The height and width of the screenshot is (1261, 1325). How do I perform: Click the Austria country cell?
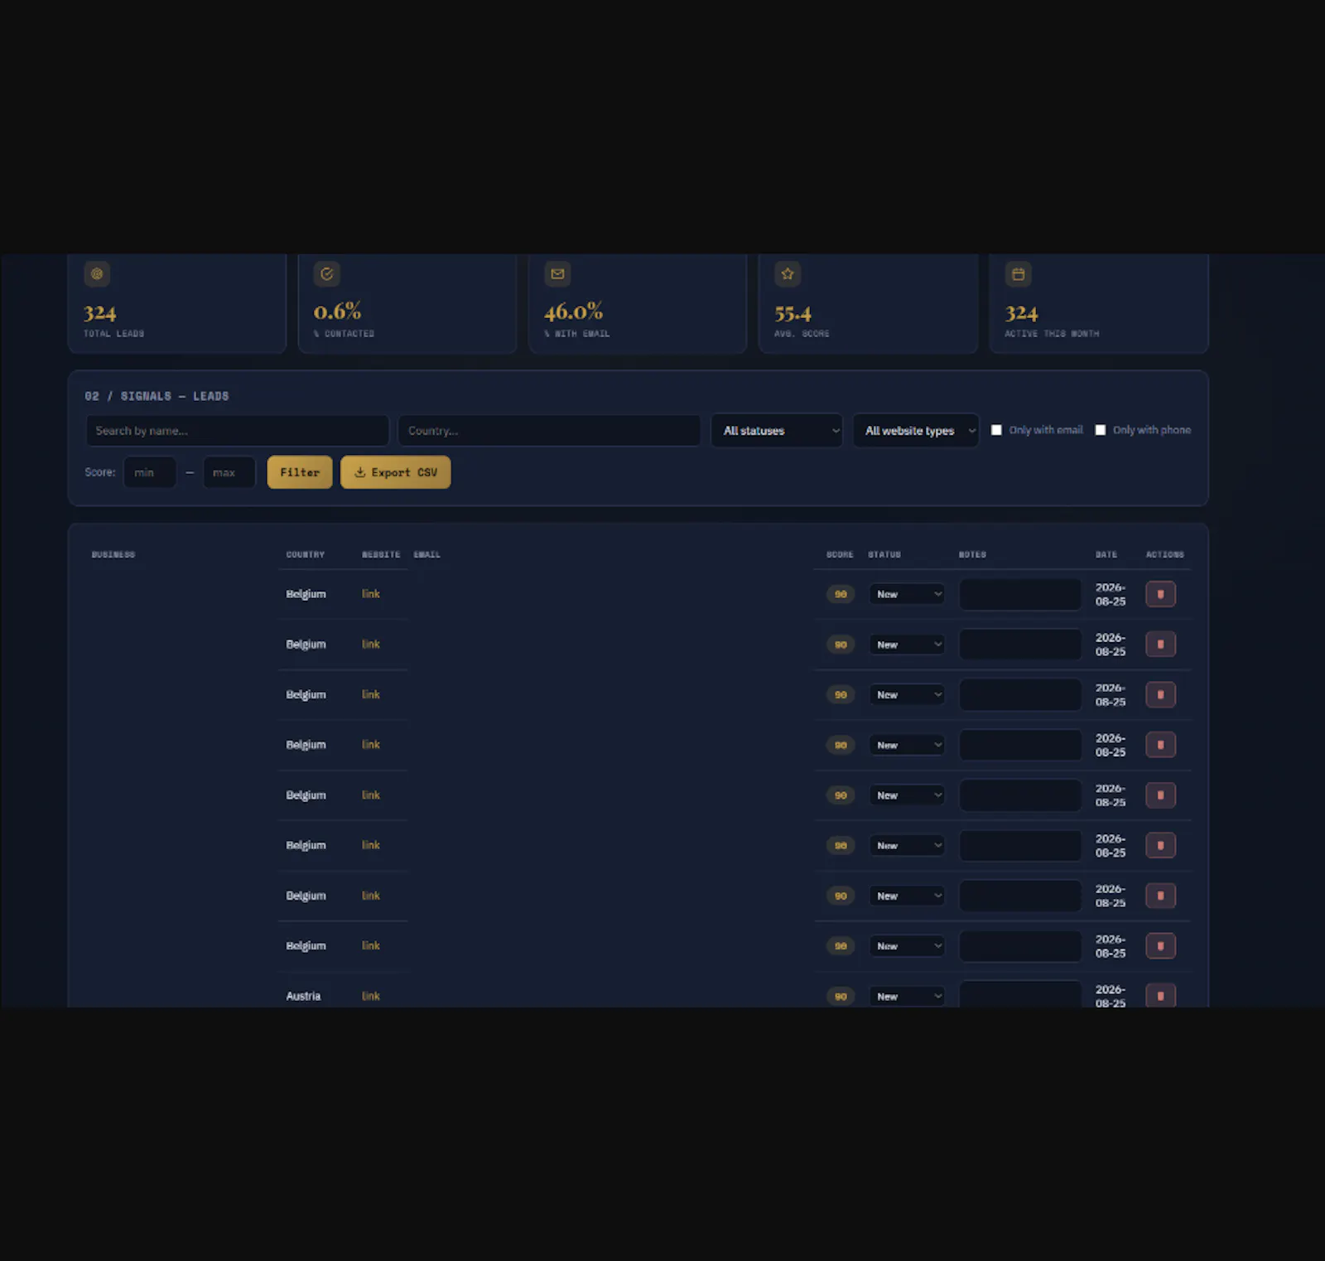coord(303,996)
